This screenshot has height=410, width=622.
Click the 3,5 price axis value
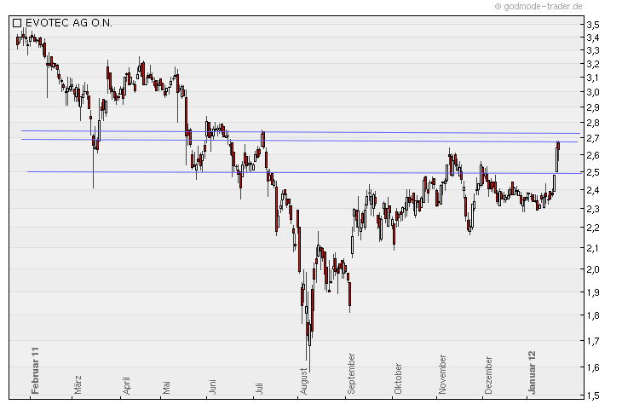593,25
